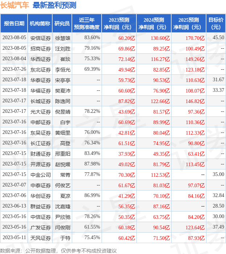The image size is (226, 254).
Task: Select the 开源证券 institution cell
Action: pos(41,164)
